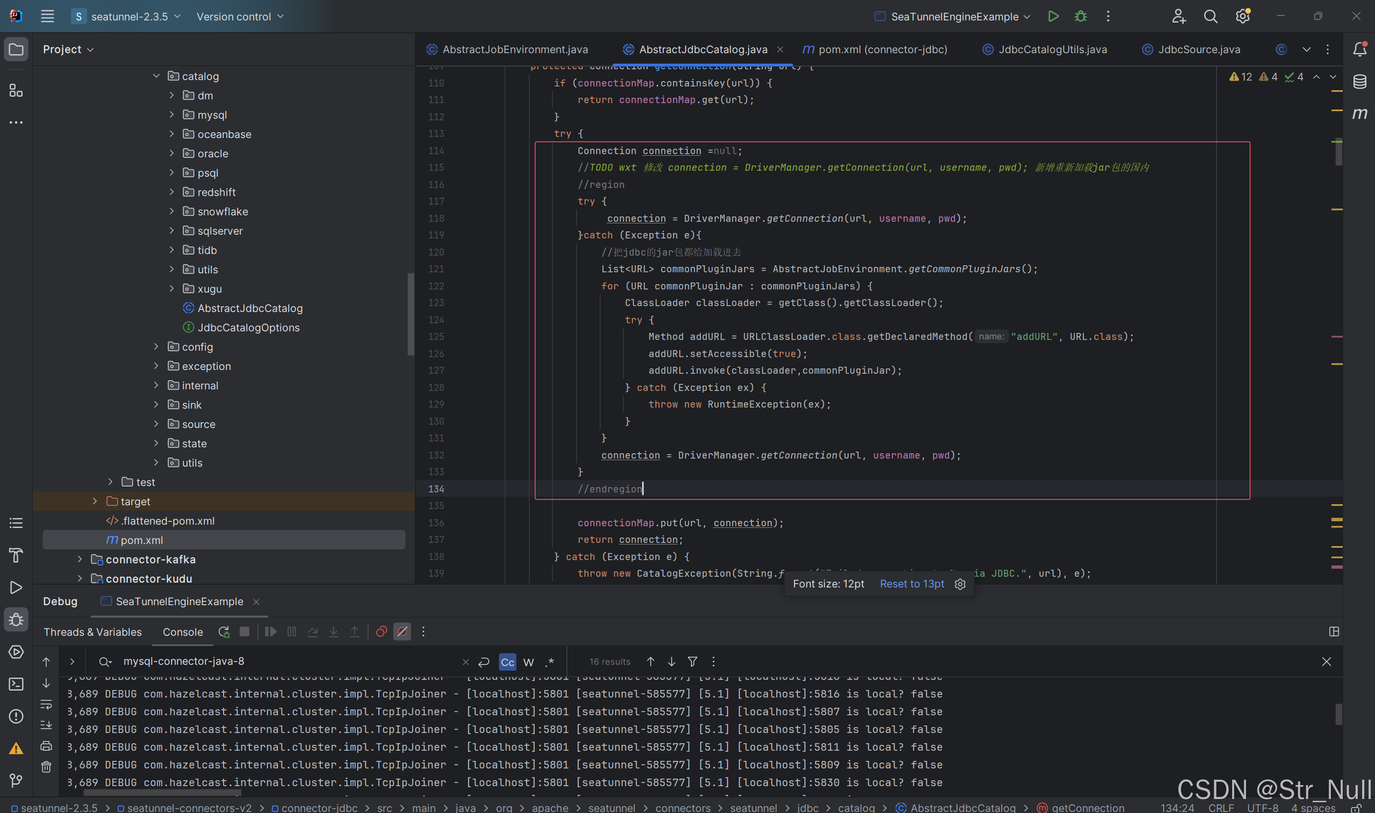Viewport: 1375px width, 813px height.
Task: Toggle regex option in console search
Action: [550, 662]
